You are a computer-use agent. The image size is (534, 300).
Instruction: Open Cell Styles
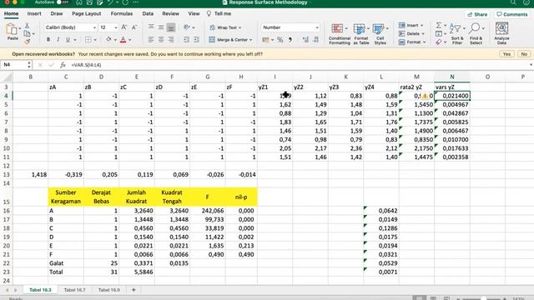tap(380, 33)
